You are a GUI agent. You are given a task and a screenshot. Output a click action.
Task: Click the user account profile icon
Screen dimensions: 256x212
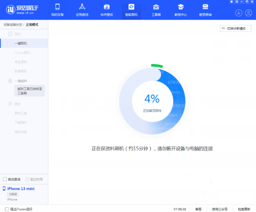[248, 13]
